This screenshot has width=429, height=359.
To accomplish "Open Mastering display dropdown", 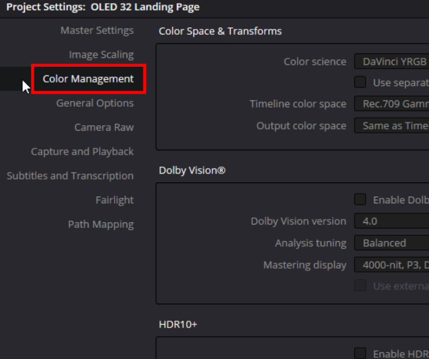I will (x=391, y=265).
